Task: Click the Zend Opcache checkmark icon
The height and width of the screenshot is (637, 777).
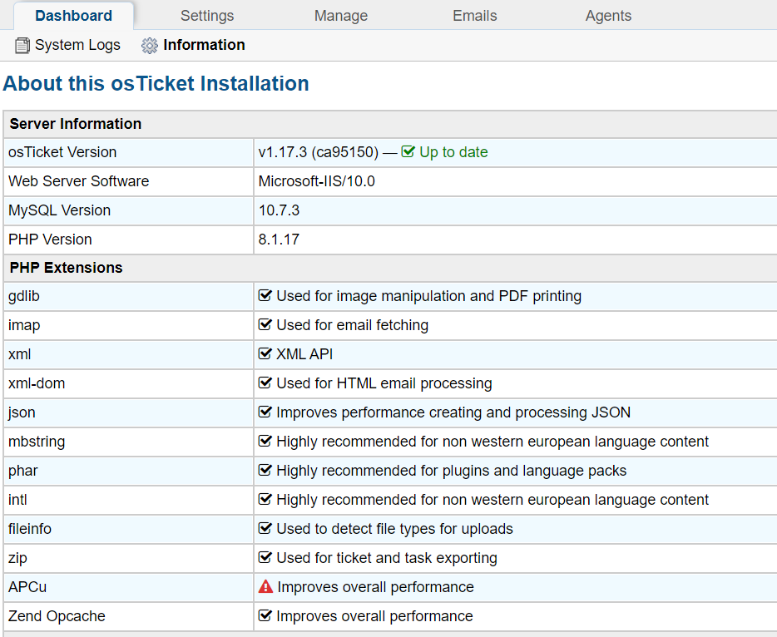Action: [x=265, y=616]
